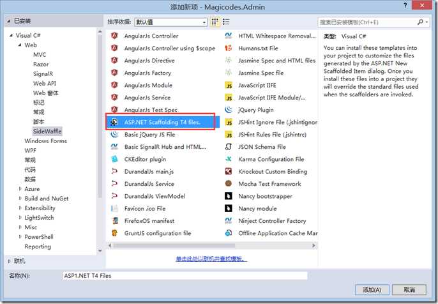Expand the 联机 online section
438x304 pixels.
pos(9,261)
